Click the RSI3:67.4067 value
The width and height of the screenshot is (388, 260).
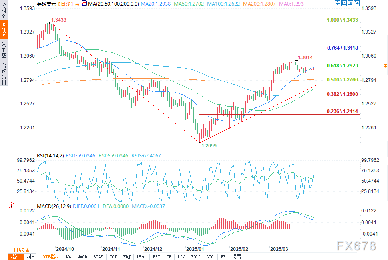click(x=146, y=156)
